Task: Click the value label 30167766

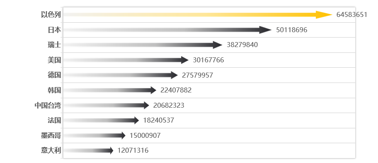Action: (208, 60)
